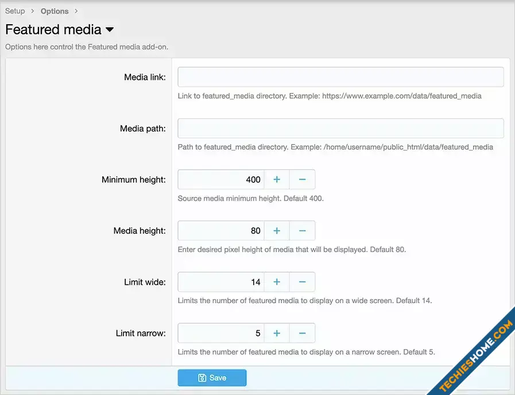Viewport: 515px width, 395px height.
Task: Open Options breadcrumb link
Action: [x=55, y=11]
